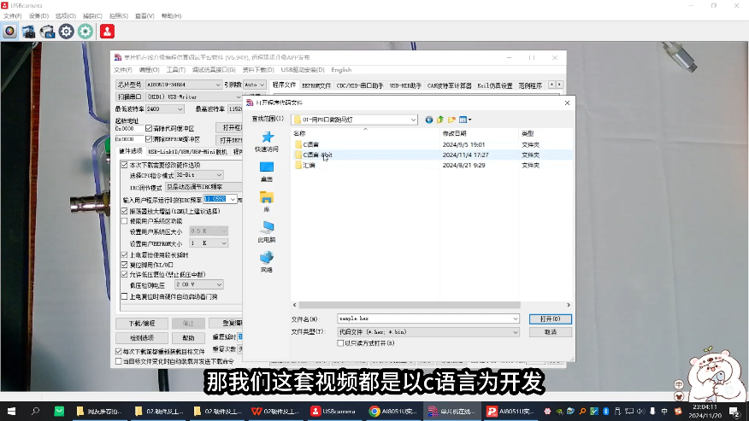This screenshot has width=749, height=421.
Task: Toggle 允许低压复位 checkbox
Action: coord(124,274)
